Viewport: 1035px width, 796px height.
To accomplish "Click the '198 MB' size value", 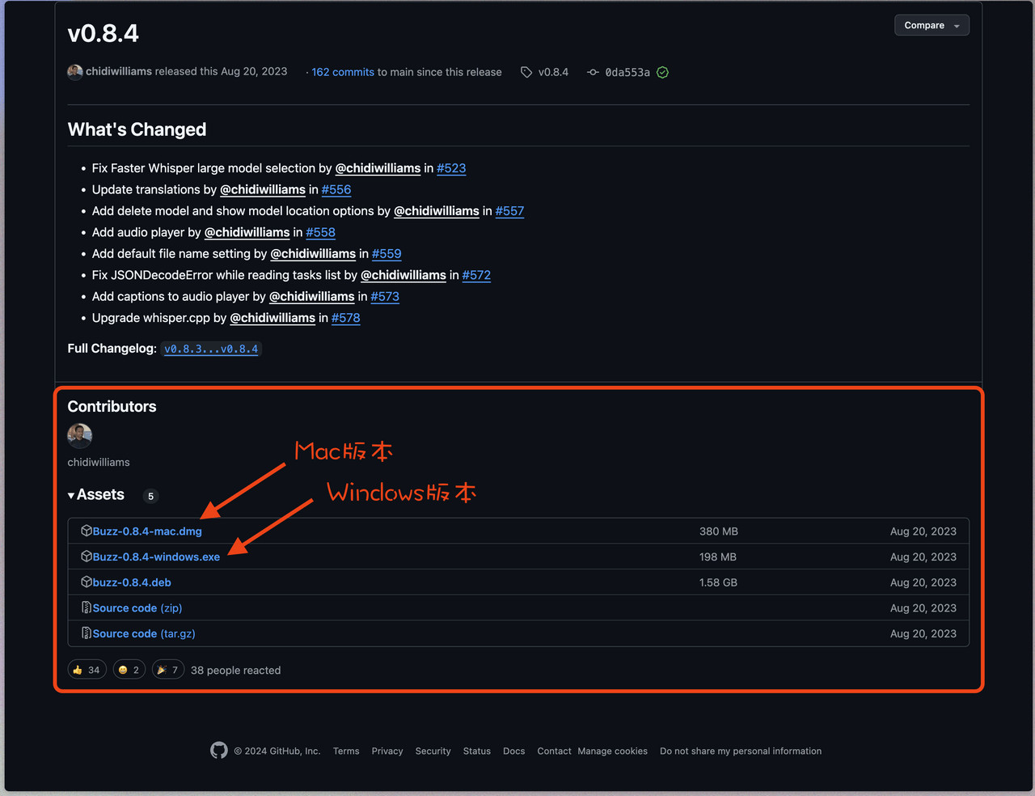I will 718,557.
